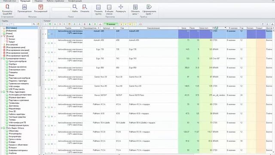Click the green down-triangle icon in Каталог toolbar

tap(95, 24)
